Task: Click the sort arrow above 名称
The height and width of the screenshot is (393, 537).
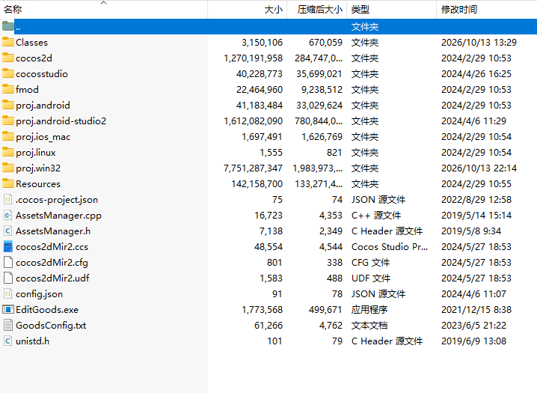Action: (104, 3)
